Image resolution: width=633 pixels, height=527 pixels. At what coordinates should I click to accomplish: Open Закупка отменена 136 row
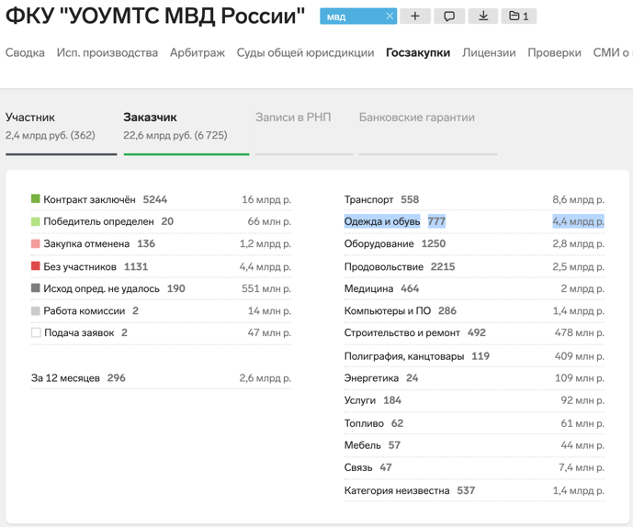[x=161, y=243]
